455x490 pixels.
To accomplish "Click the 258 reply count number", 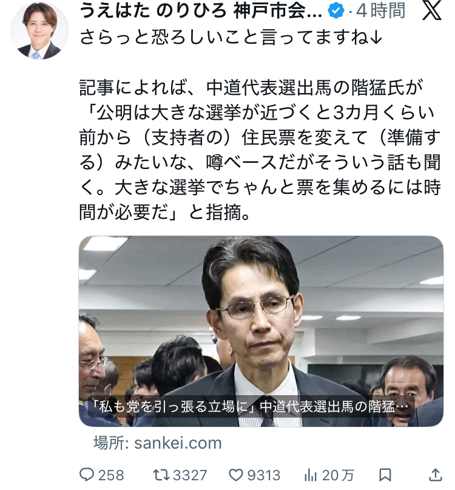I will click(111, 475).
